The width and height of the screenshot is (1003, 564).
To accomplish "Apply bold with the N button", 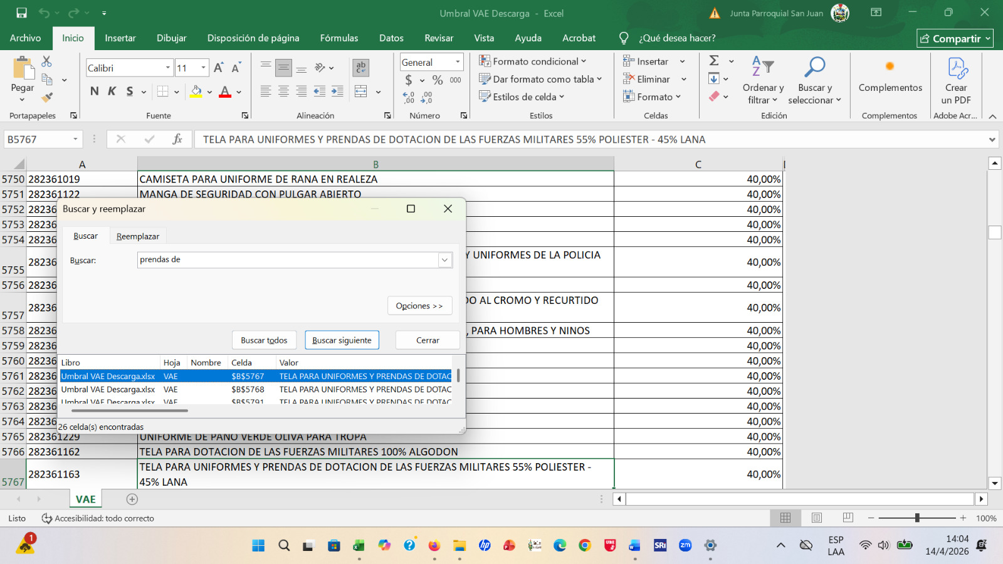I will pyautogui.click(x=95, y=91).
